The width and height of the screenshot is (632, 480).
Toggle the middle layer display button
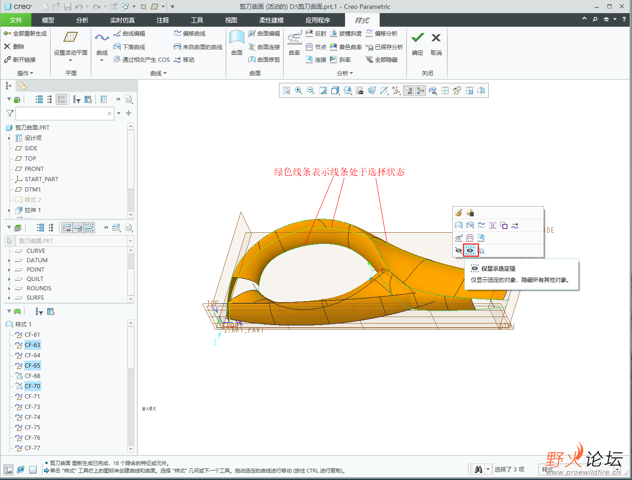pos(78,228)
